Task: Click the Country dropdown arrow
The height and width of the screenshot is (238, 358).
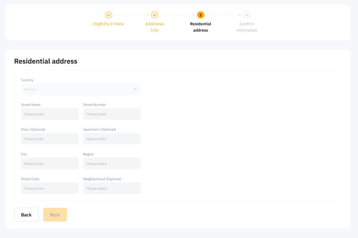Action: tap(134, 89)
